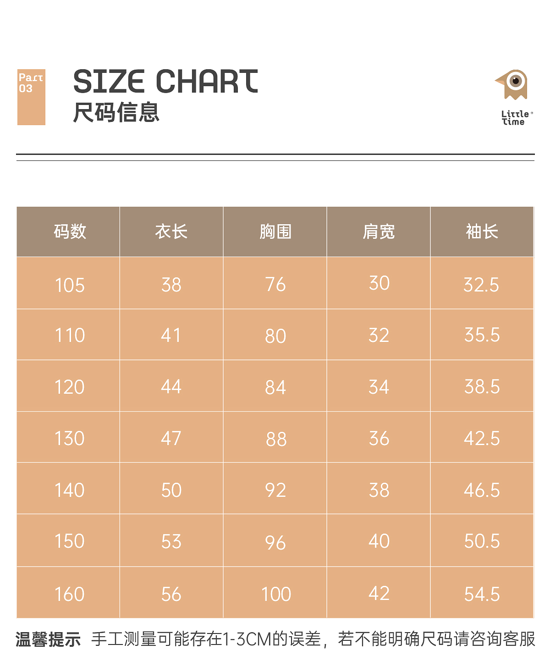Click the Little Time owl logo
Screen dimensions: 550x672
point(513,84)
